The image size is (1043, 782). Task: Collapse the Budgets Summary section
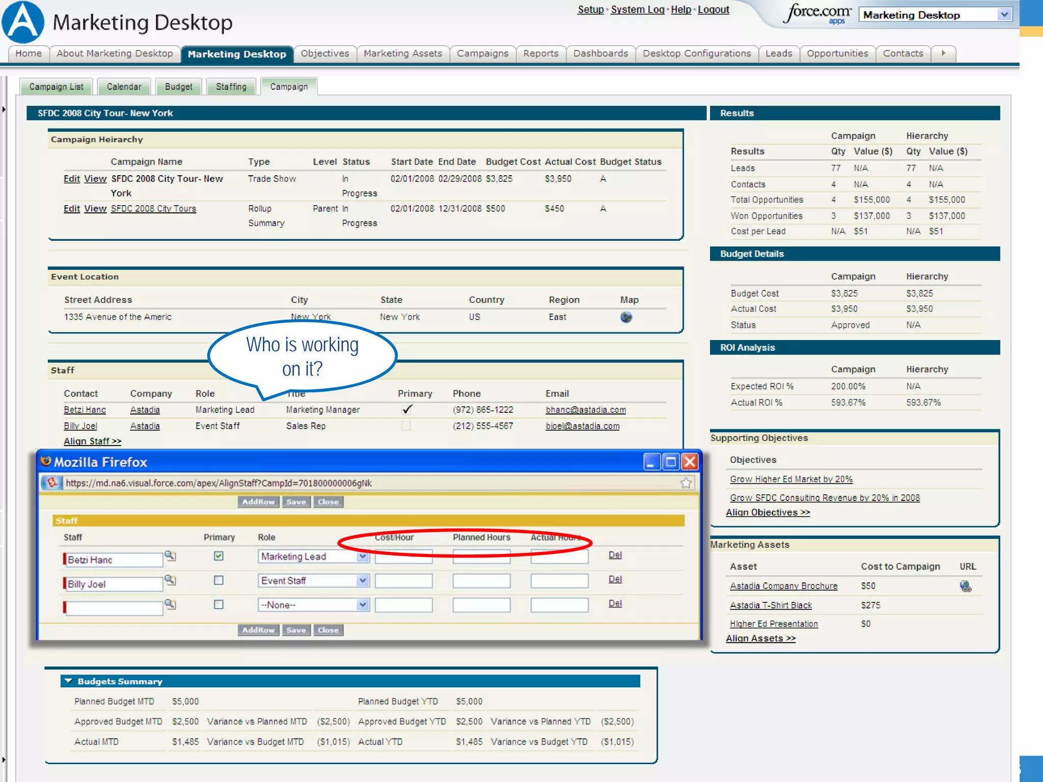pyautogui.click(x=69, y=681)
